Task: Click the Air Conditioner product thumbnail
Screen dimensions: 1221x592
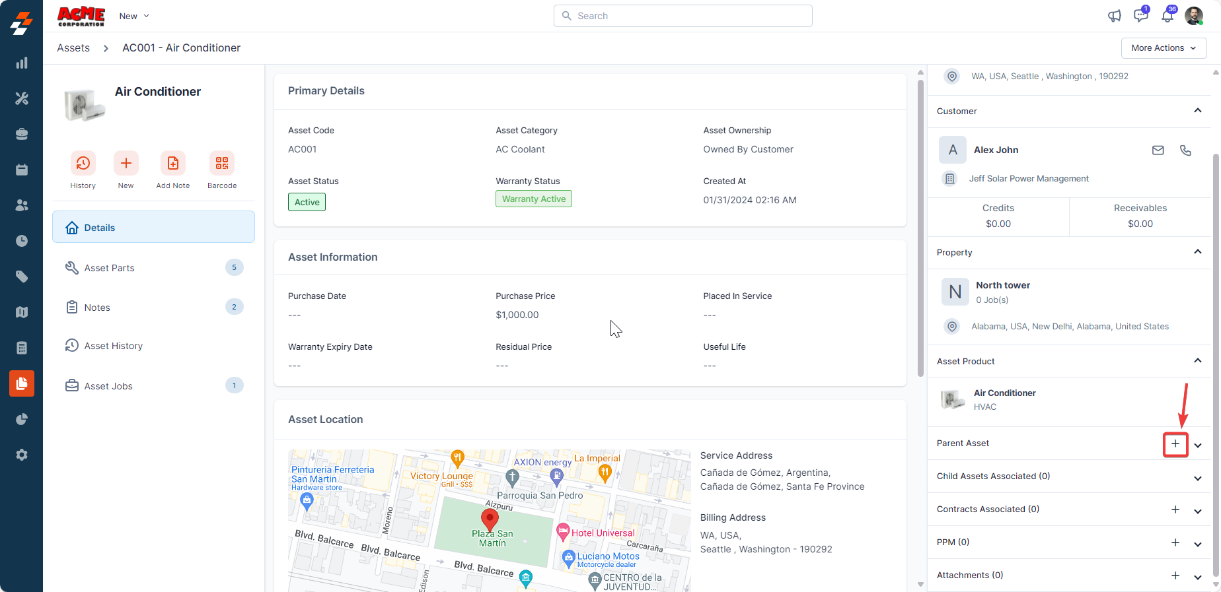Action: (x=952, y=399)
